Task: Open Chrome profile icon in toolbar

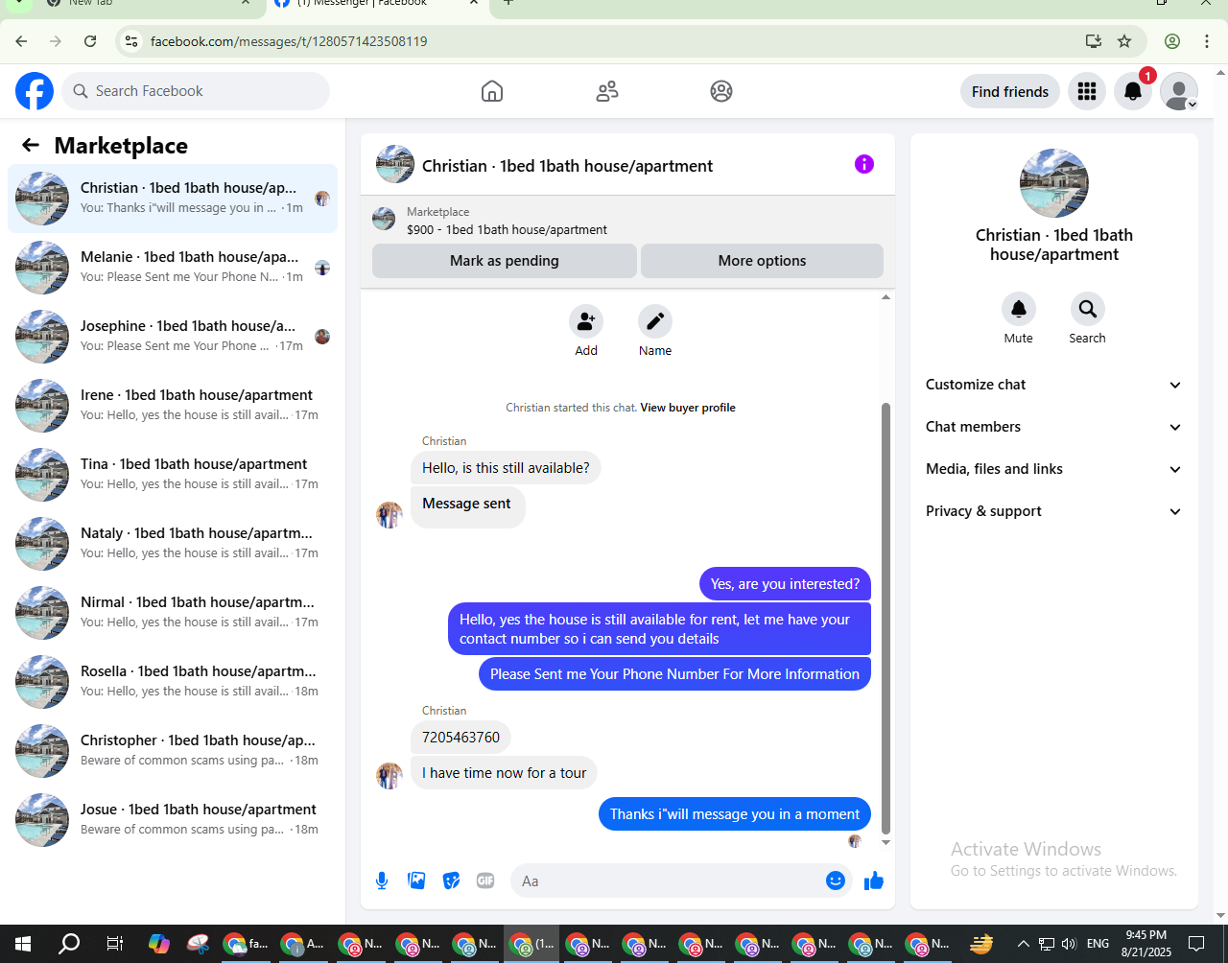Action: [x=1172, y=41]
